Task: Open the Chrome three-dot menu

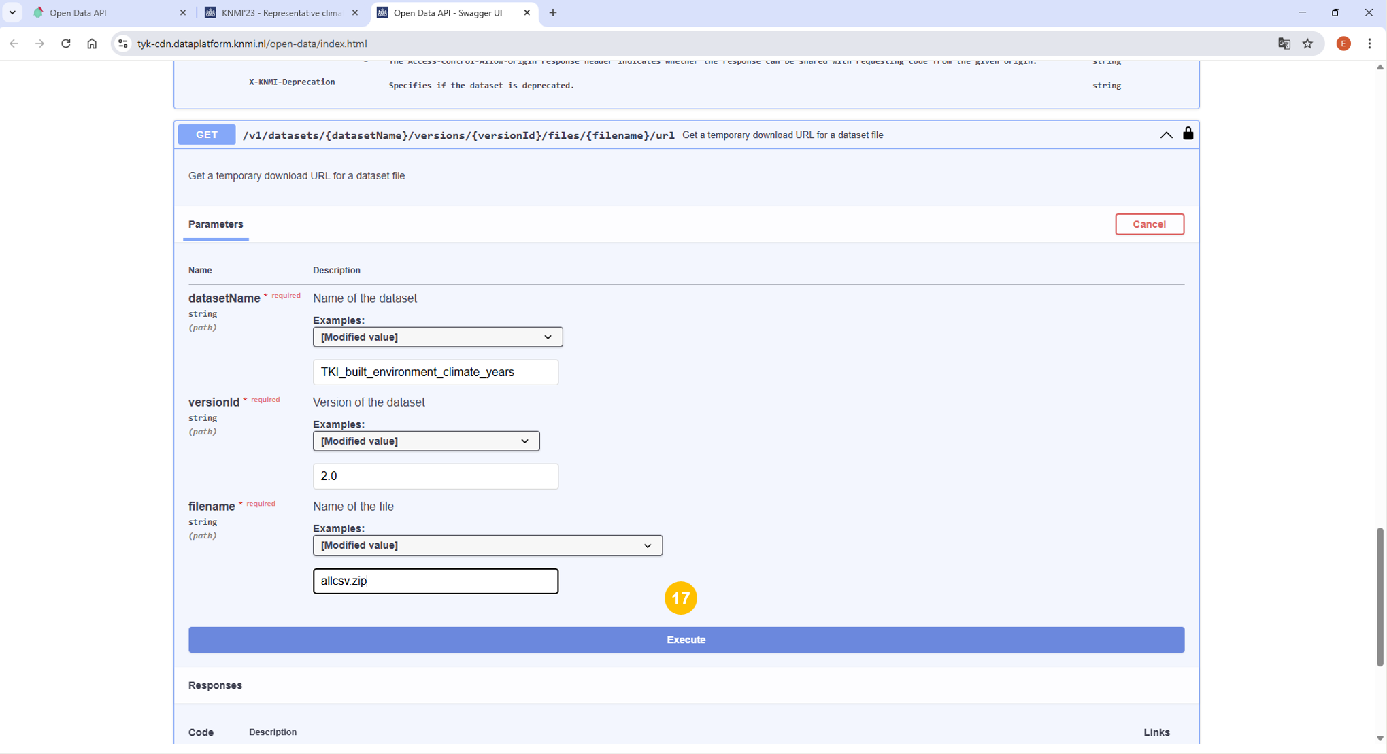Action: pyautogui.click(x=1369, y=44)
